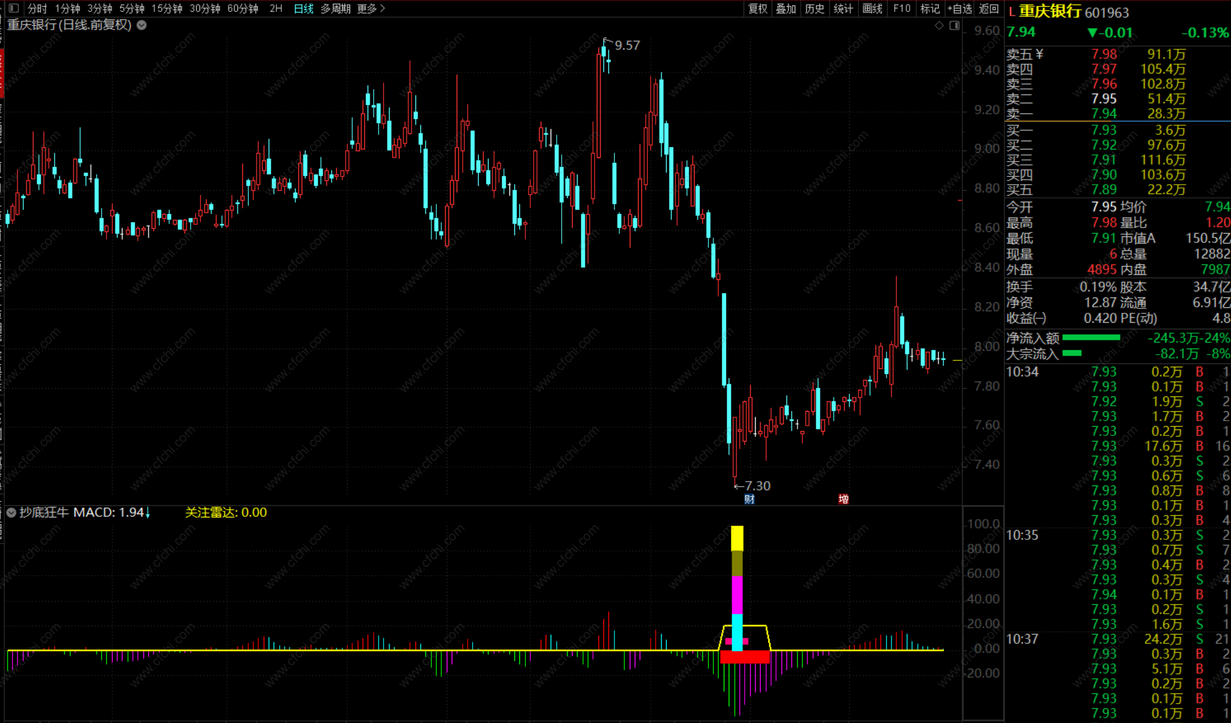Open the F10 company info
The height and width of the screenshot is (723, 1231).
(x=902, y=8)
